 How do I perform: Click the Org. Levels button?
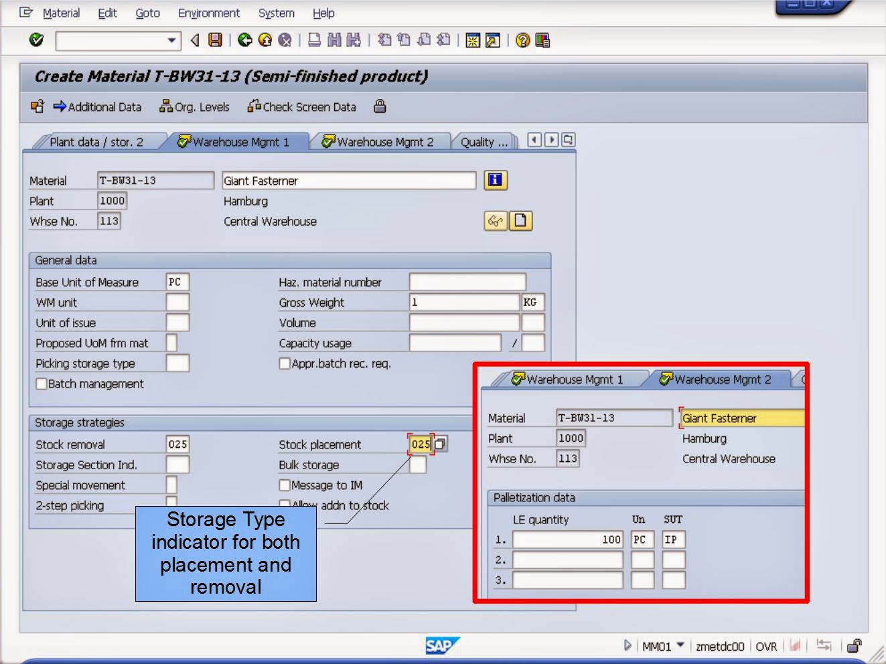[194, 106]
